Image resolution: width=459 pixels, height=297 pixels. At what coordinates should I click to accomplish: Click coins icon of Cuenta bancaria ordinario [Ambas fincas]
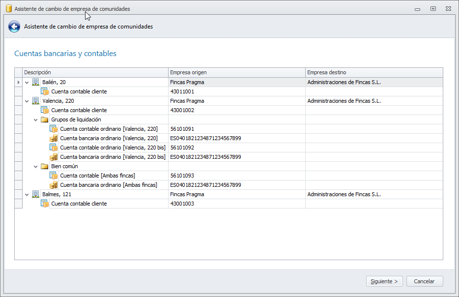click(x=54, y=185)
